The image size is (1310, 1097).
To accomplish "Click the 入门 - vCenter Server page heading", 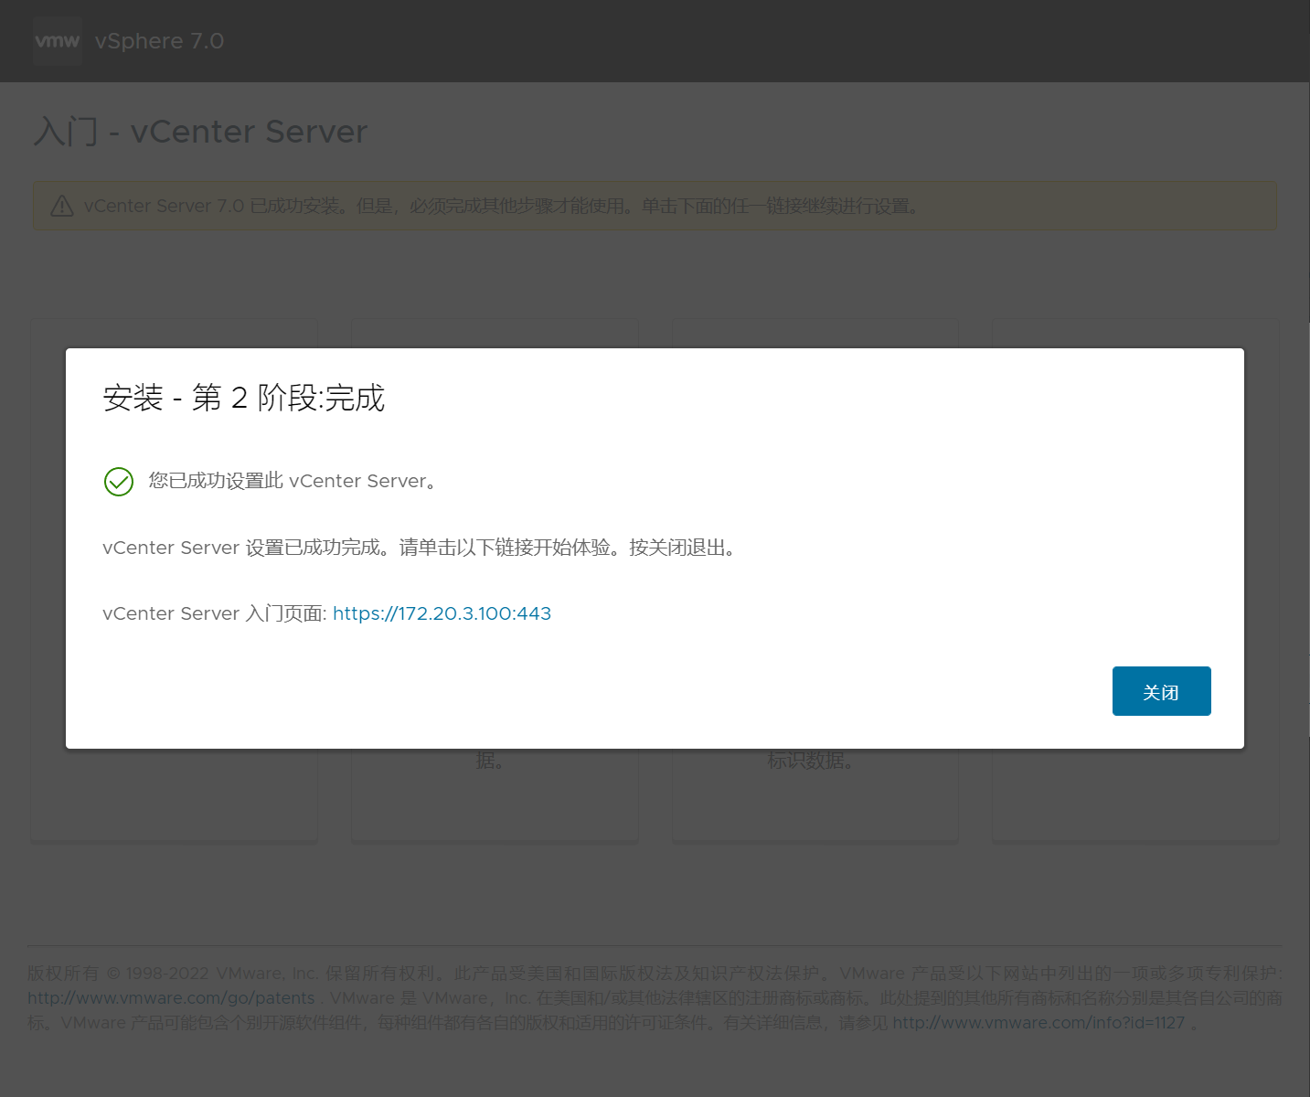I will pos(200,132).
